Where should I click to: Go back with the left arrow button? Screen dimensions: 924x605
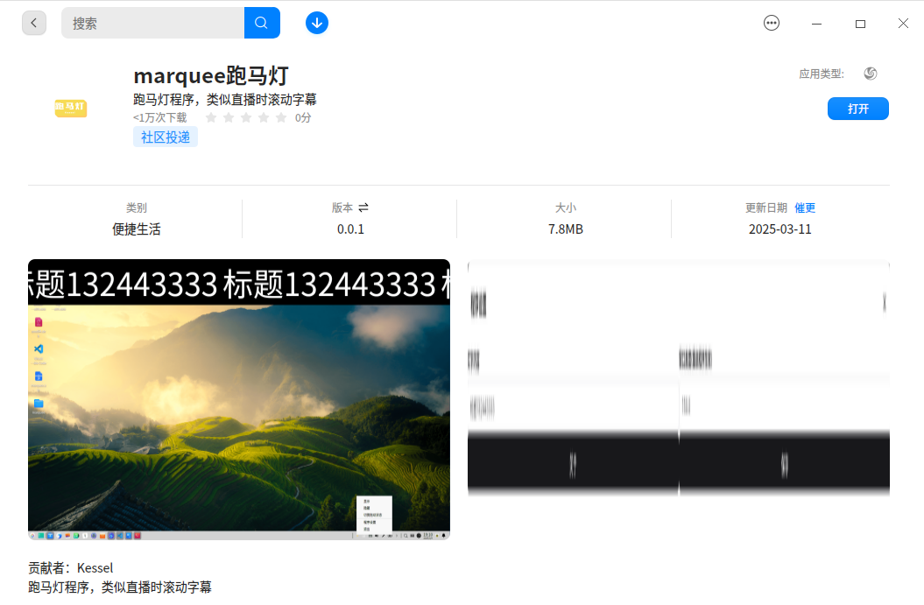(34, 23)
